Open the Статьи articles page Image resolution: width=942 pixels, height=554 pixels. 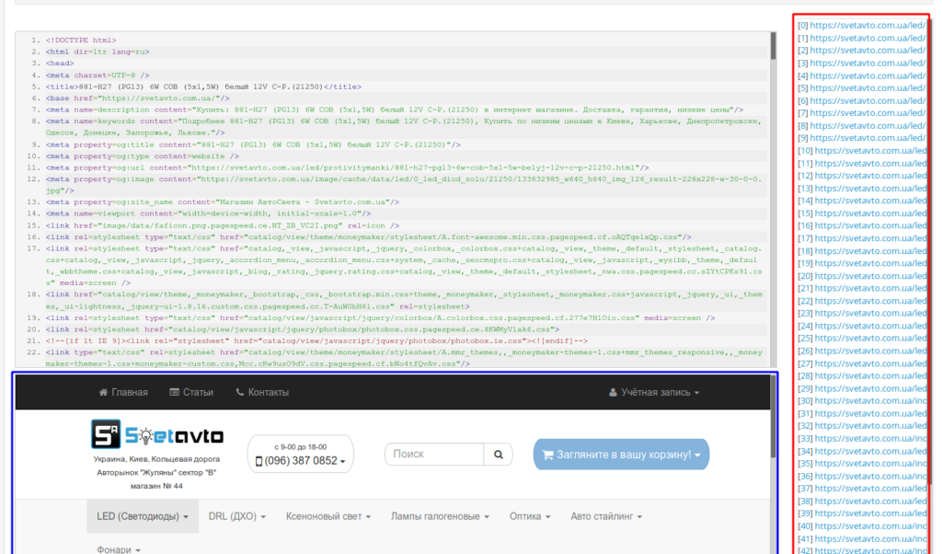point(191,392)
